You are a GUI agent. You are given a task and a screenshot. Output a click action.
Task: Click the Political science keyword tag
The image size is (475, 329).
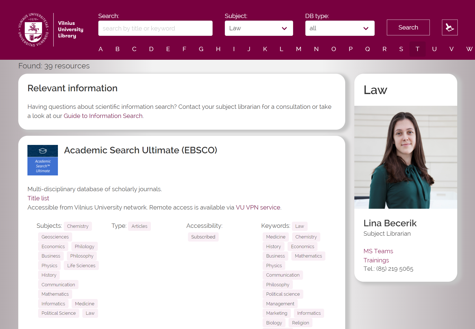point(283,294)
